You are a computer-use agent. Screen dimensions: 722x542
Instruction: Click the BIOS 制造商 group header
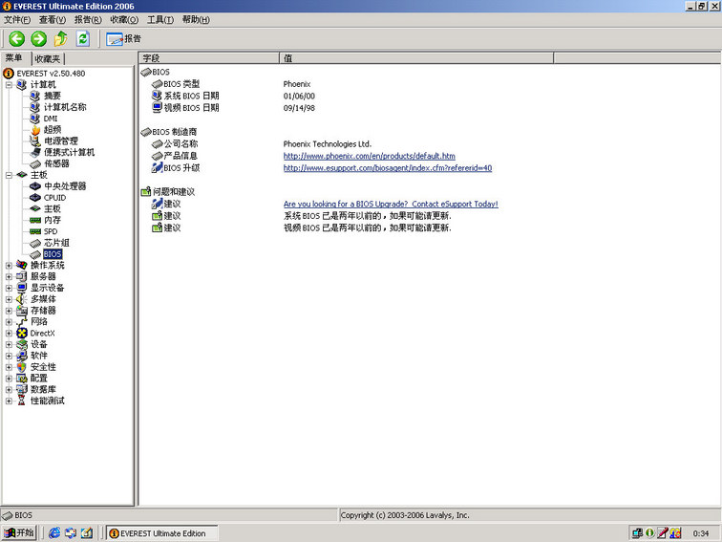pyautogui.click(x=168, y=132)
